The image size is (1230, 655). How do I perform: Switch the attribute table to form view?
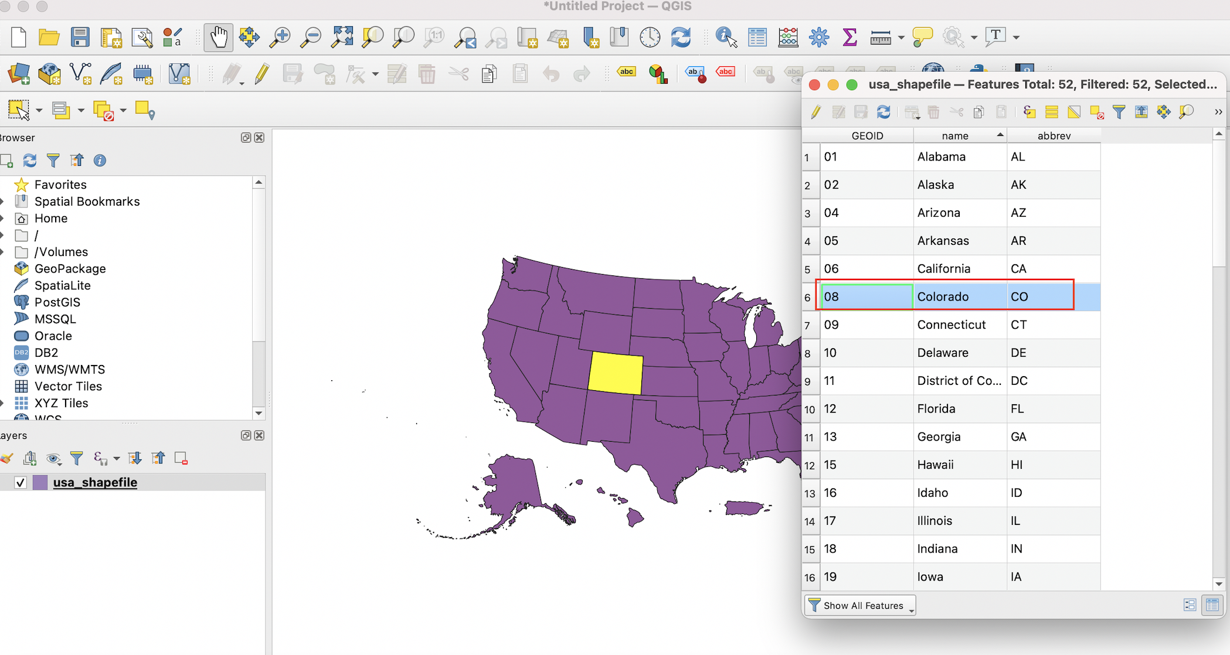(1190, 605)
